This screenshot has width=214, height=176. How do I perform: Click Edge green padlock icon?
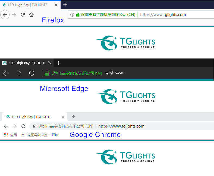coord(47,73)
